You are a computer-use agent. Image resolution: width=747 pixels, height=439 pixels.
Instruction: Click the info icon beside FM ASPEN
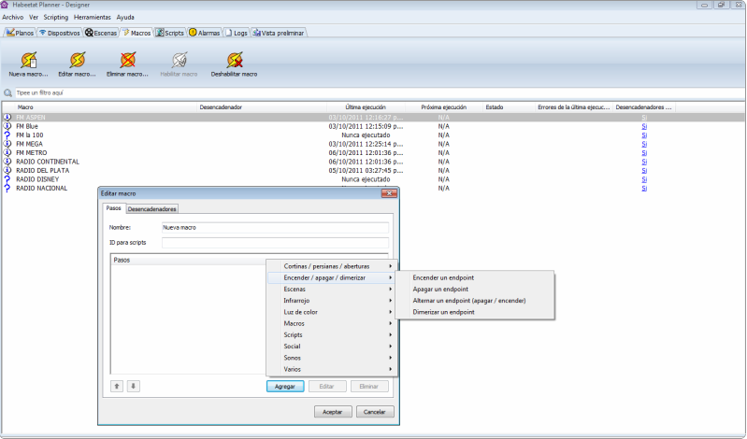(7, 117)
